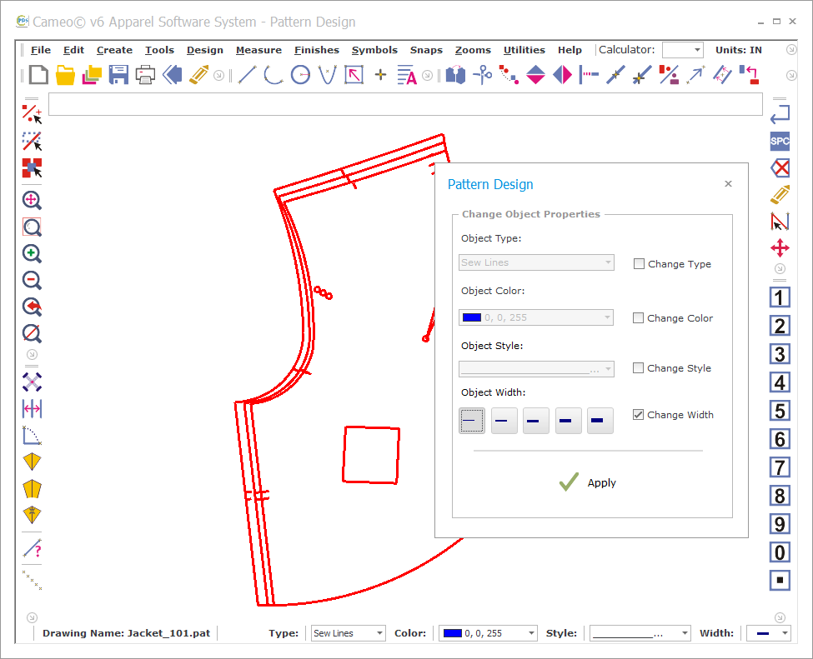The width and height of the screenshot is (813, 659).
Task: Close the Pattern Design dialog
Action: (728, 184)
